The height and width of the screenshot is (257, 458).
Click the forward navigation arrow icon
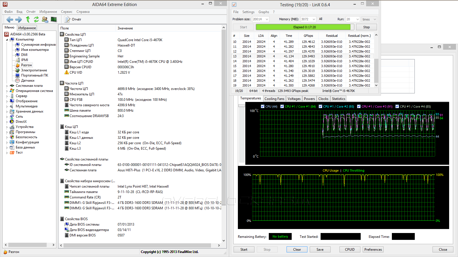point(18,19)
